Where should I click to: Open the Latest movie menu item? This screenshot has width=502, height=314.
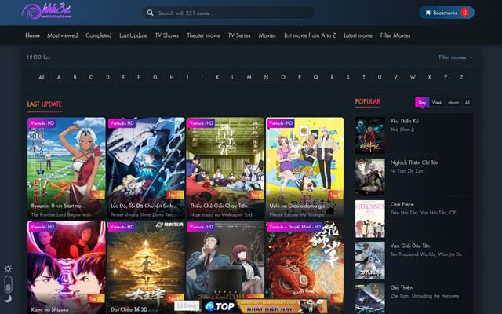(358, 35)
